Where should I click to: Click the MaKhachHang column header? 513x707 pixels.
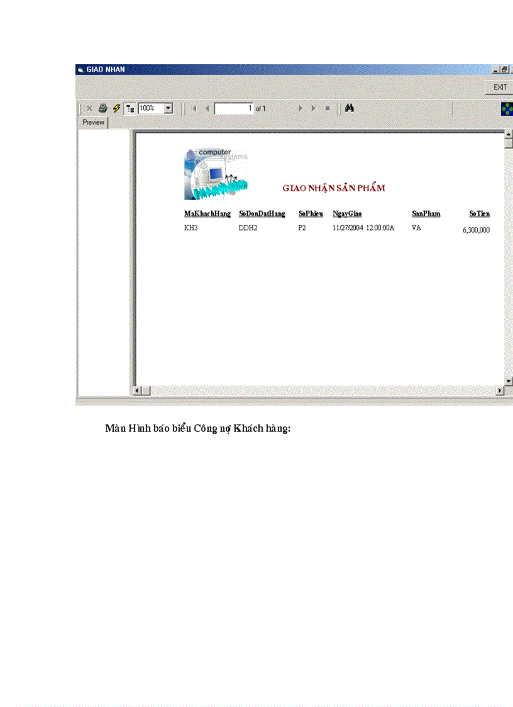point(207,213)
